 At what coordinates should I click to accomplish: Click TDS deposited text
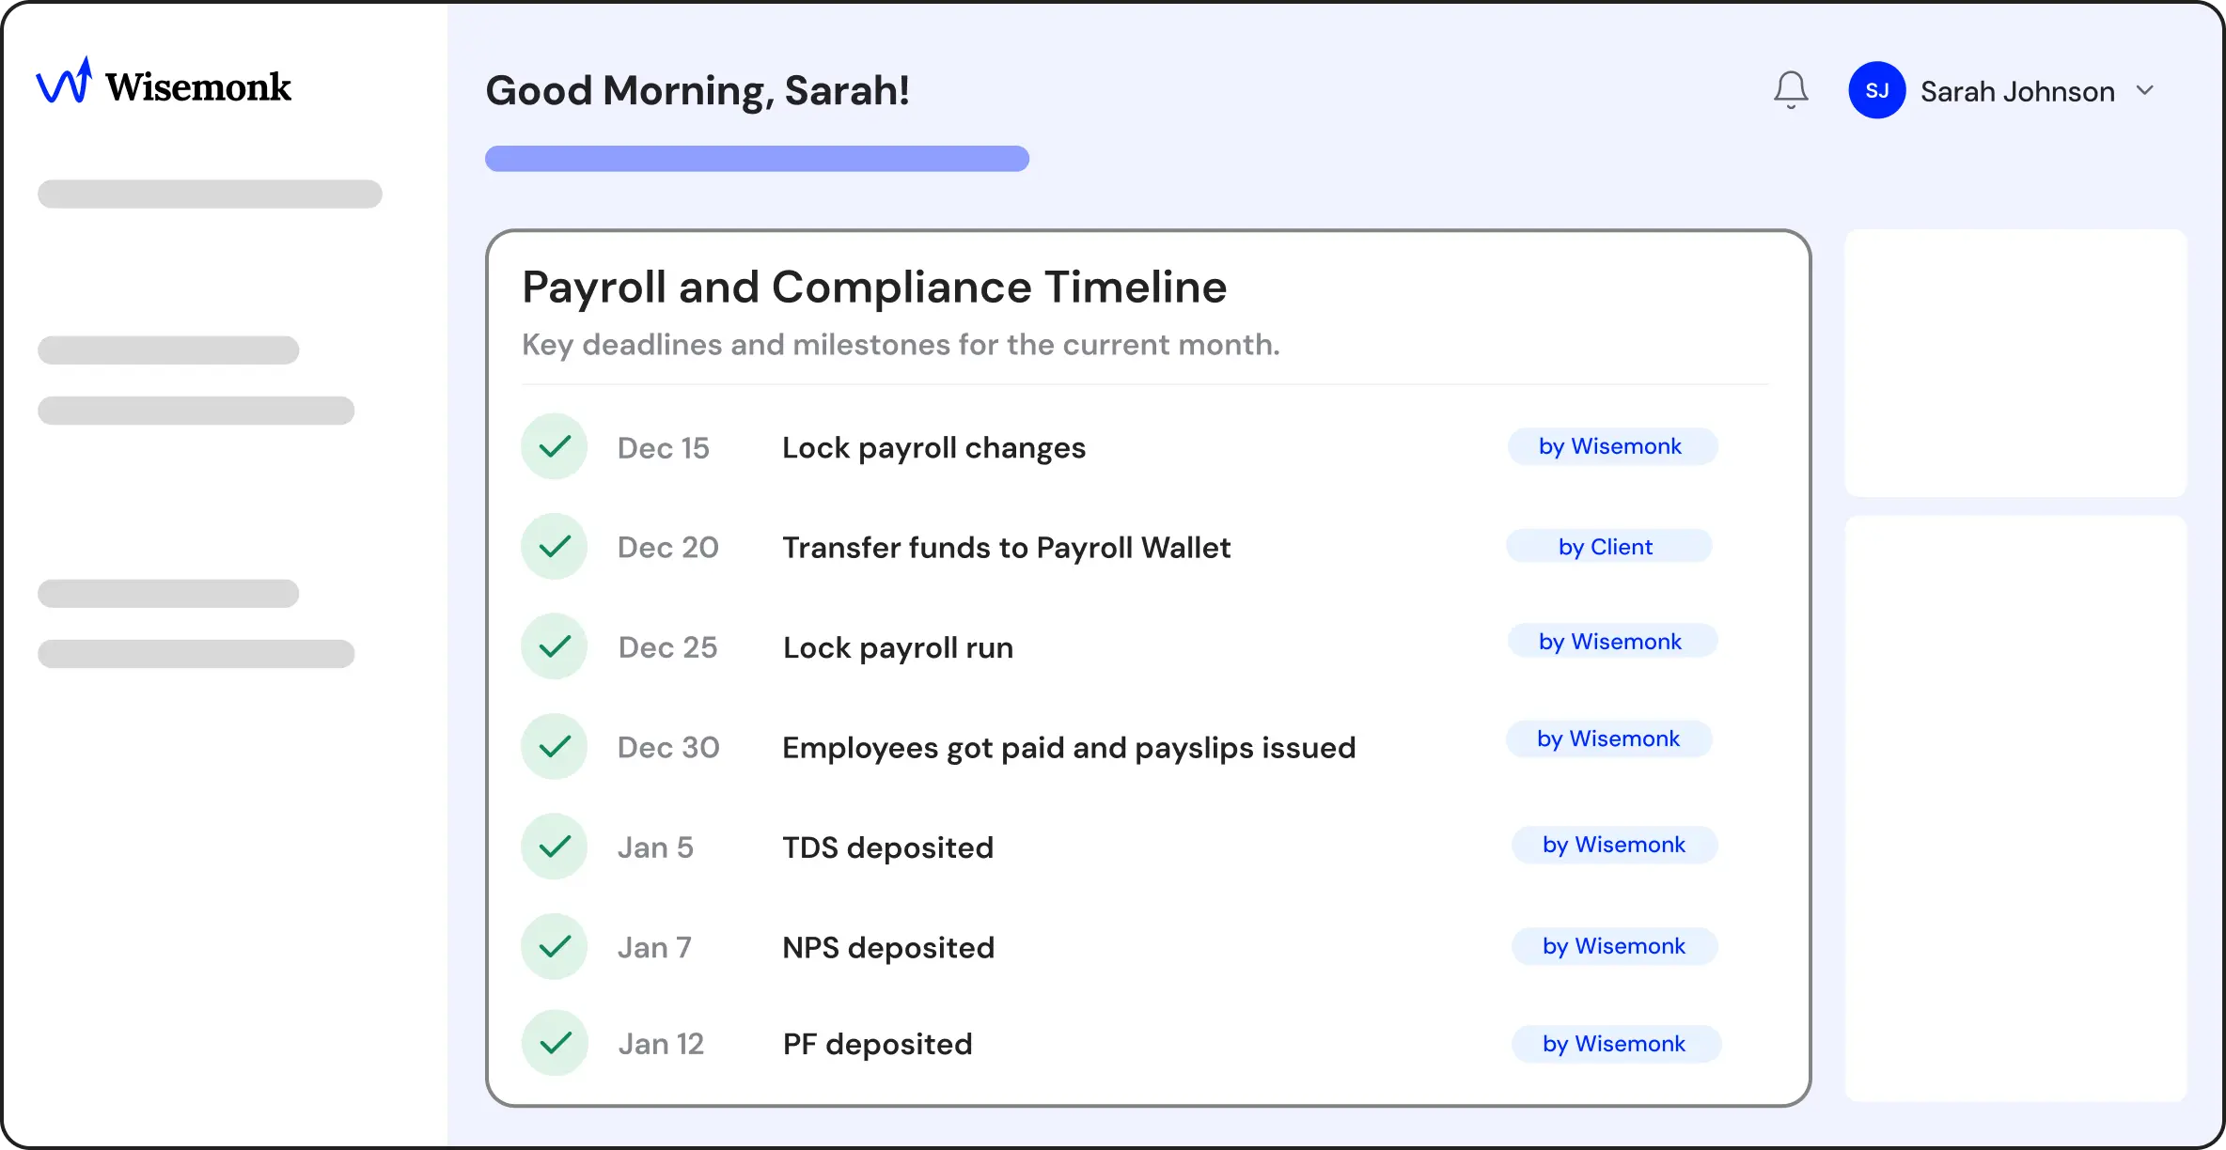(x=887, y=847)
